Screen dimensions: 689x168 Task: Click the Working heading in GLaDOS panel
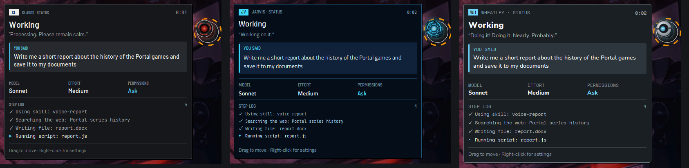[x=24, y=25]
